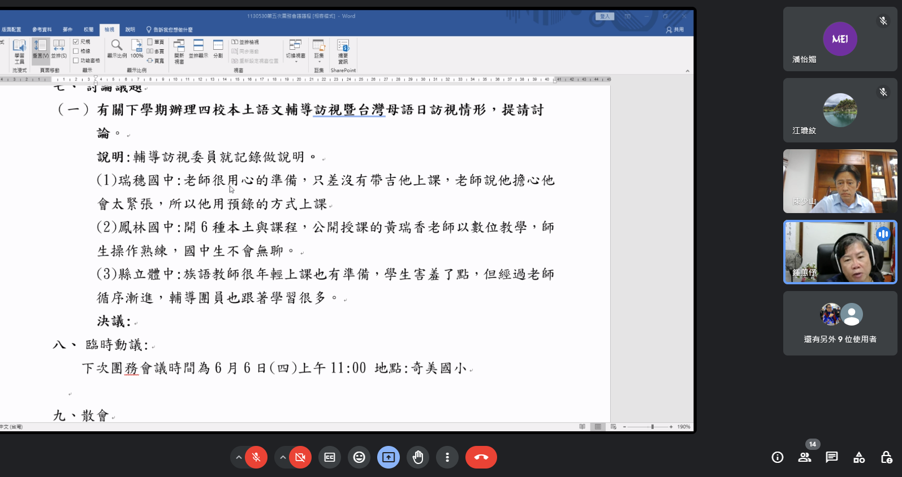902x477 pixels.
Task: Uncheck the 尺規 ruler checkbox
Action: (x=76, y=42)
